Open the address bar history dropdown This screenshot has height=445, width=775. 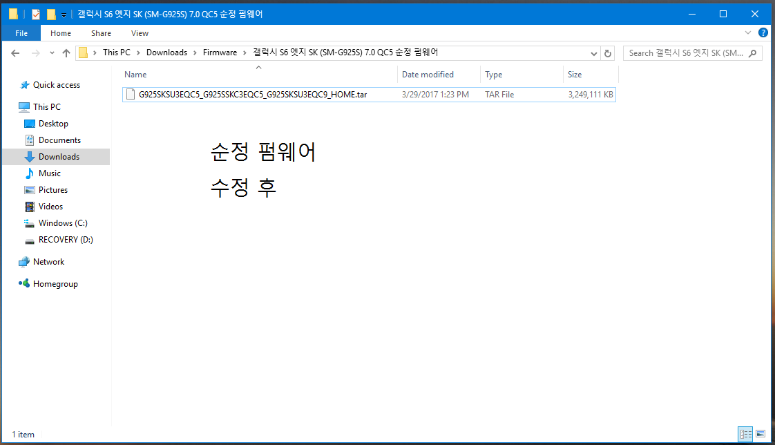tap(595, 53)
